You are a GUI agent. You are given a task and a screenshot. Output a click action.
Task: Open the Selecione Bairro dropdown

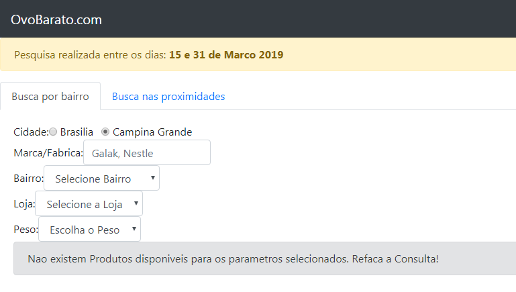click(x=102, y=178)
